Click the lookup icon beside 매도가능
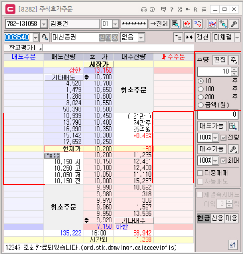 coord(233,126)
